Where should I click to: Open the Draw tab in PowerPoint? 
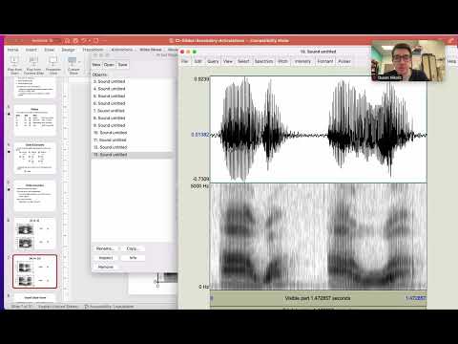coord(50,50)
